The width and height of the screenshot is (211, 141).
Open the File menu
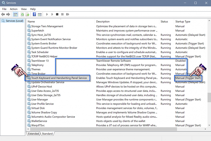click(x=4, y=9)
